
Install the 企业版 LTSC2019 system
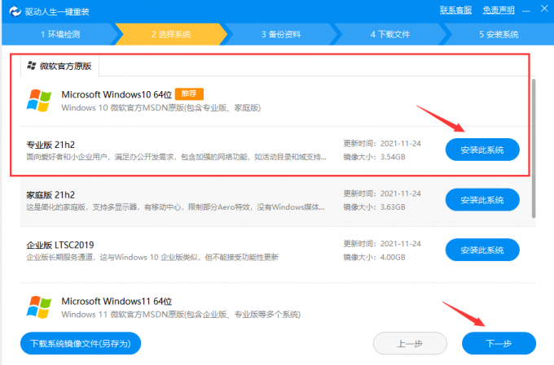point(481,250)
